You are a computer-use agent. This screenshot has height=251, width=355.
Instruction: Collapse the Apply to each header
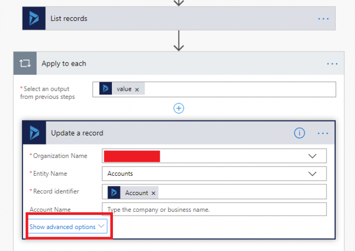click(179, 63)
